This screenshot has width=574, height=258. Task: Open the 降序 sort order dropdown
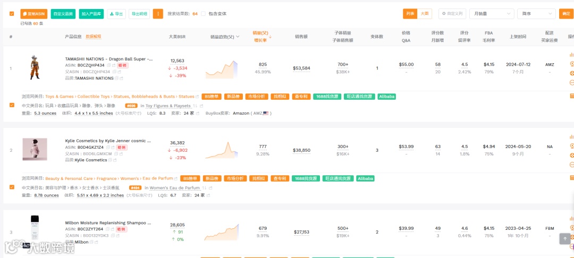click(536, 14)
